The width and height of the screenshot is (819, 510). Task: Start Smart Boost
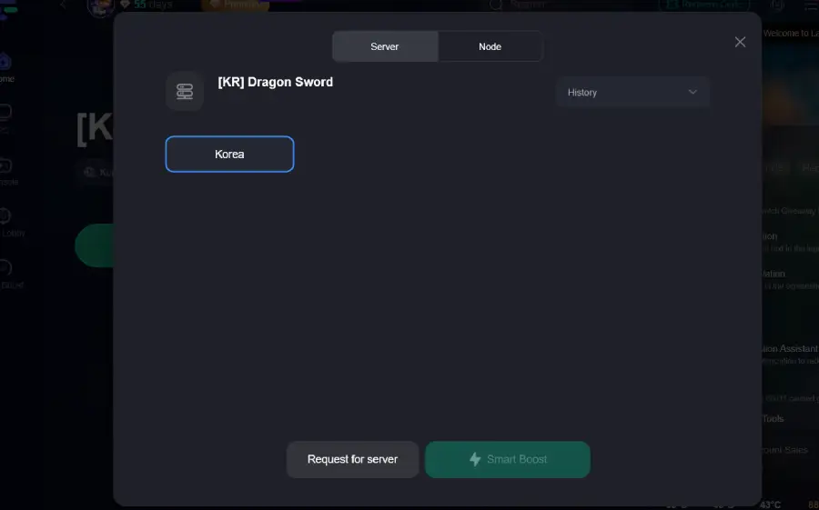(x=508, y=459)
